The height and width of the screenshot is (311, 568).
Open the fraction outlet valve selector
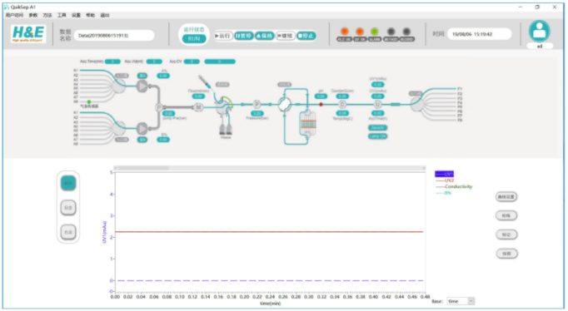click(x=416, y=105)
